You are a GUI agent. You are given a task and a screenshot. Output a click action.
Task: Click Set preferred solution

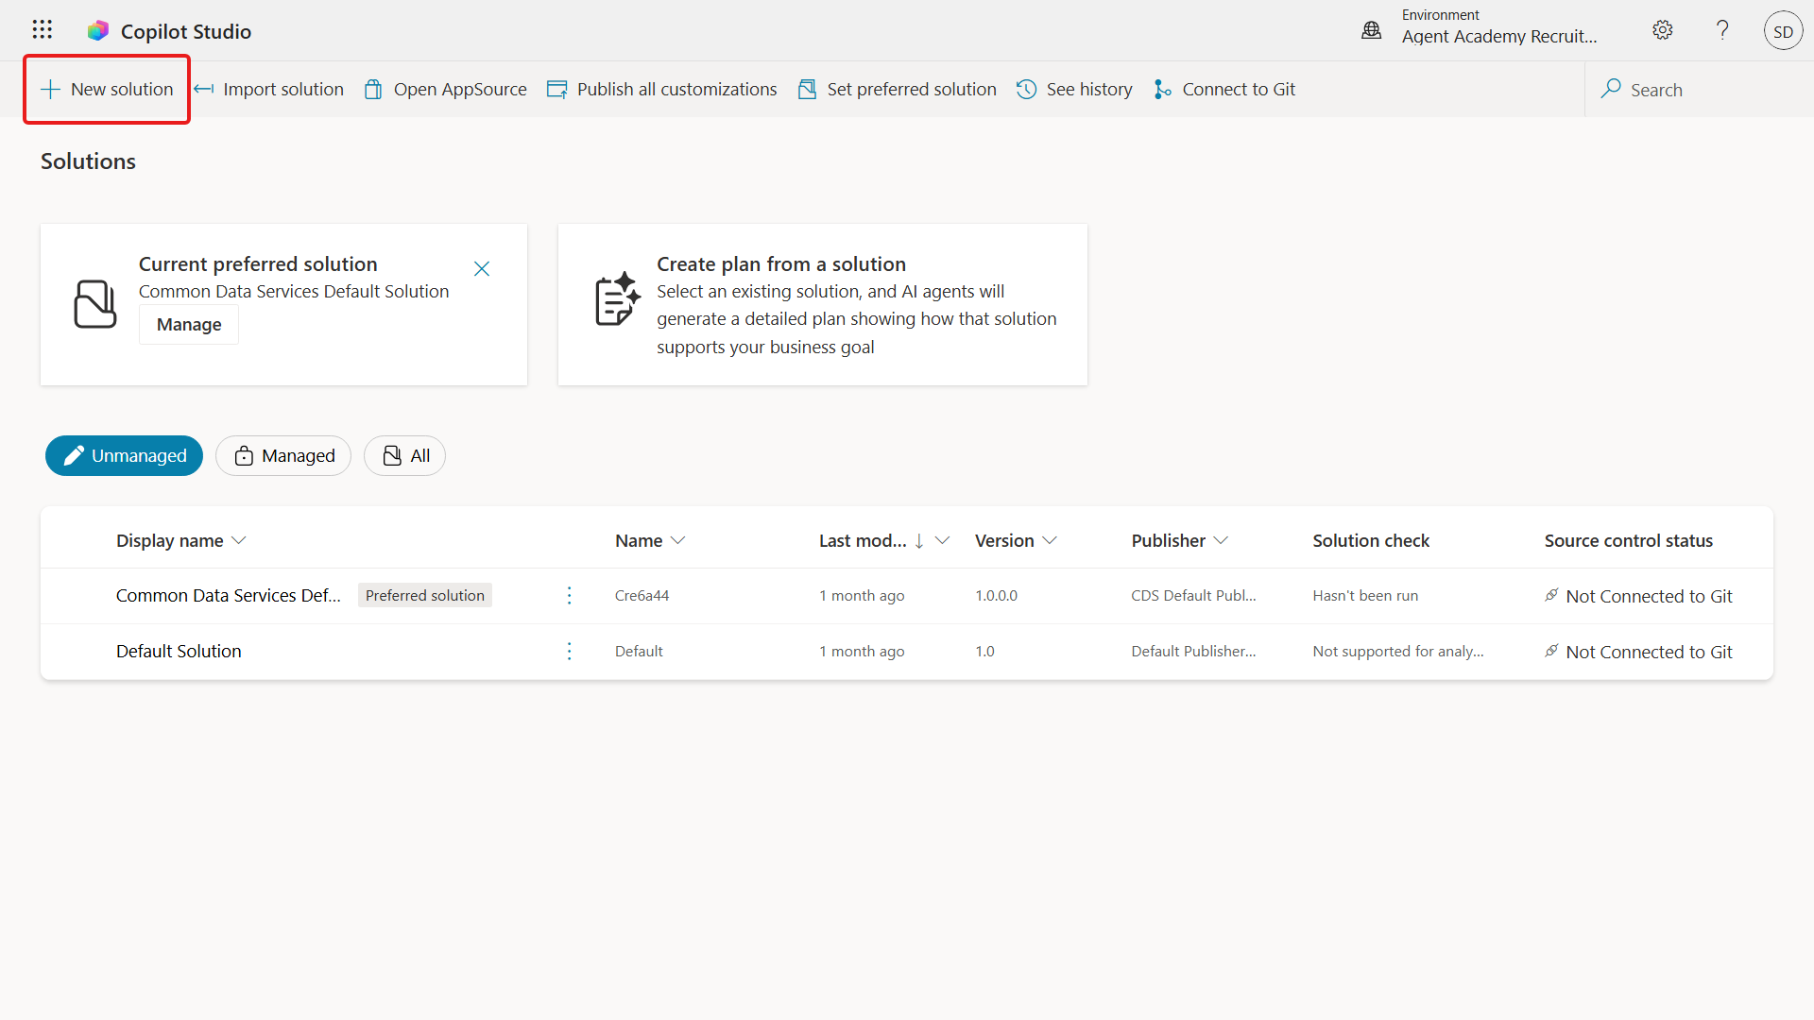point(898,89)
